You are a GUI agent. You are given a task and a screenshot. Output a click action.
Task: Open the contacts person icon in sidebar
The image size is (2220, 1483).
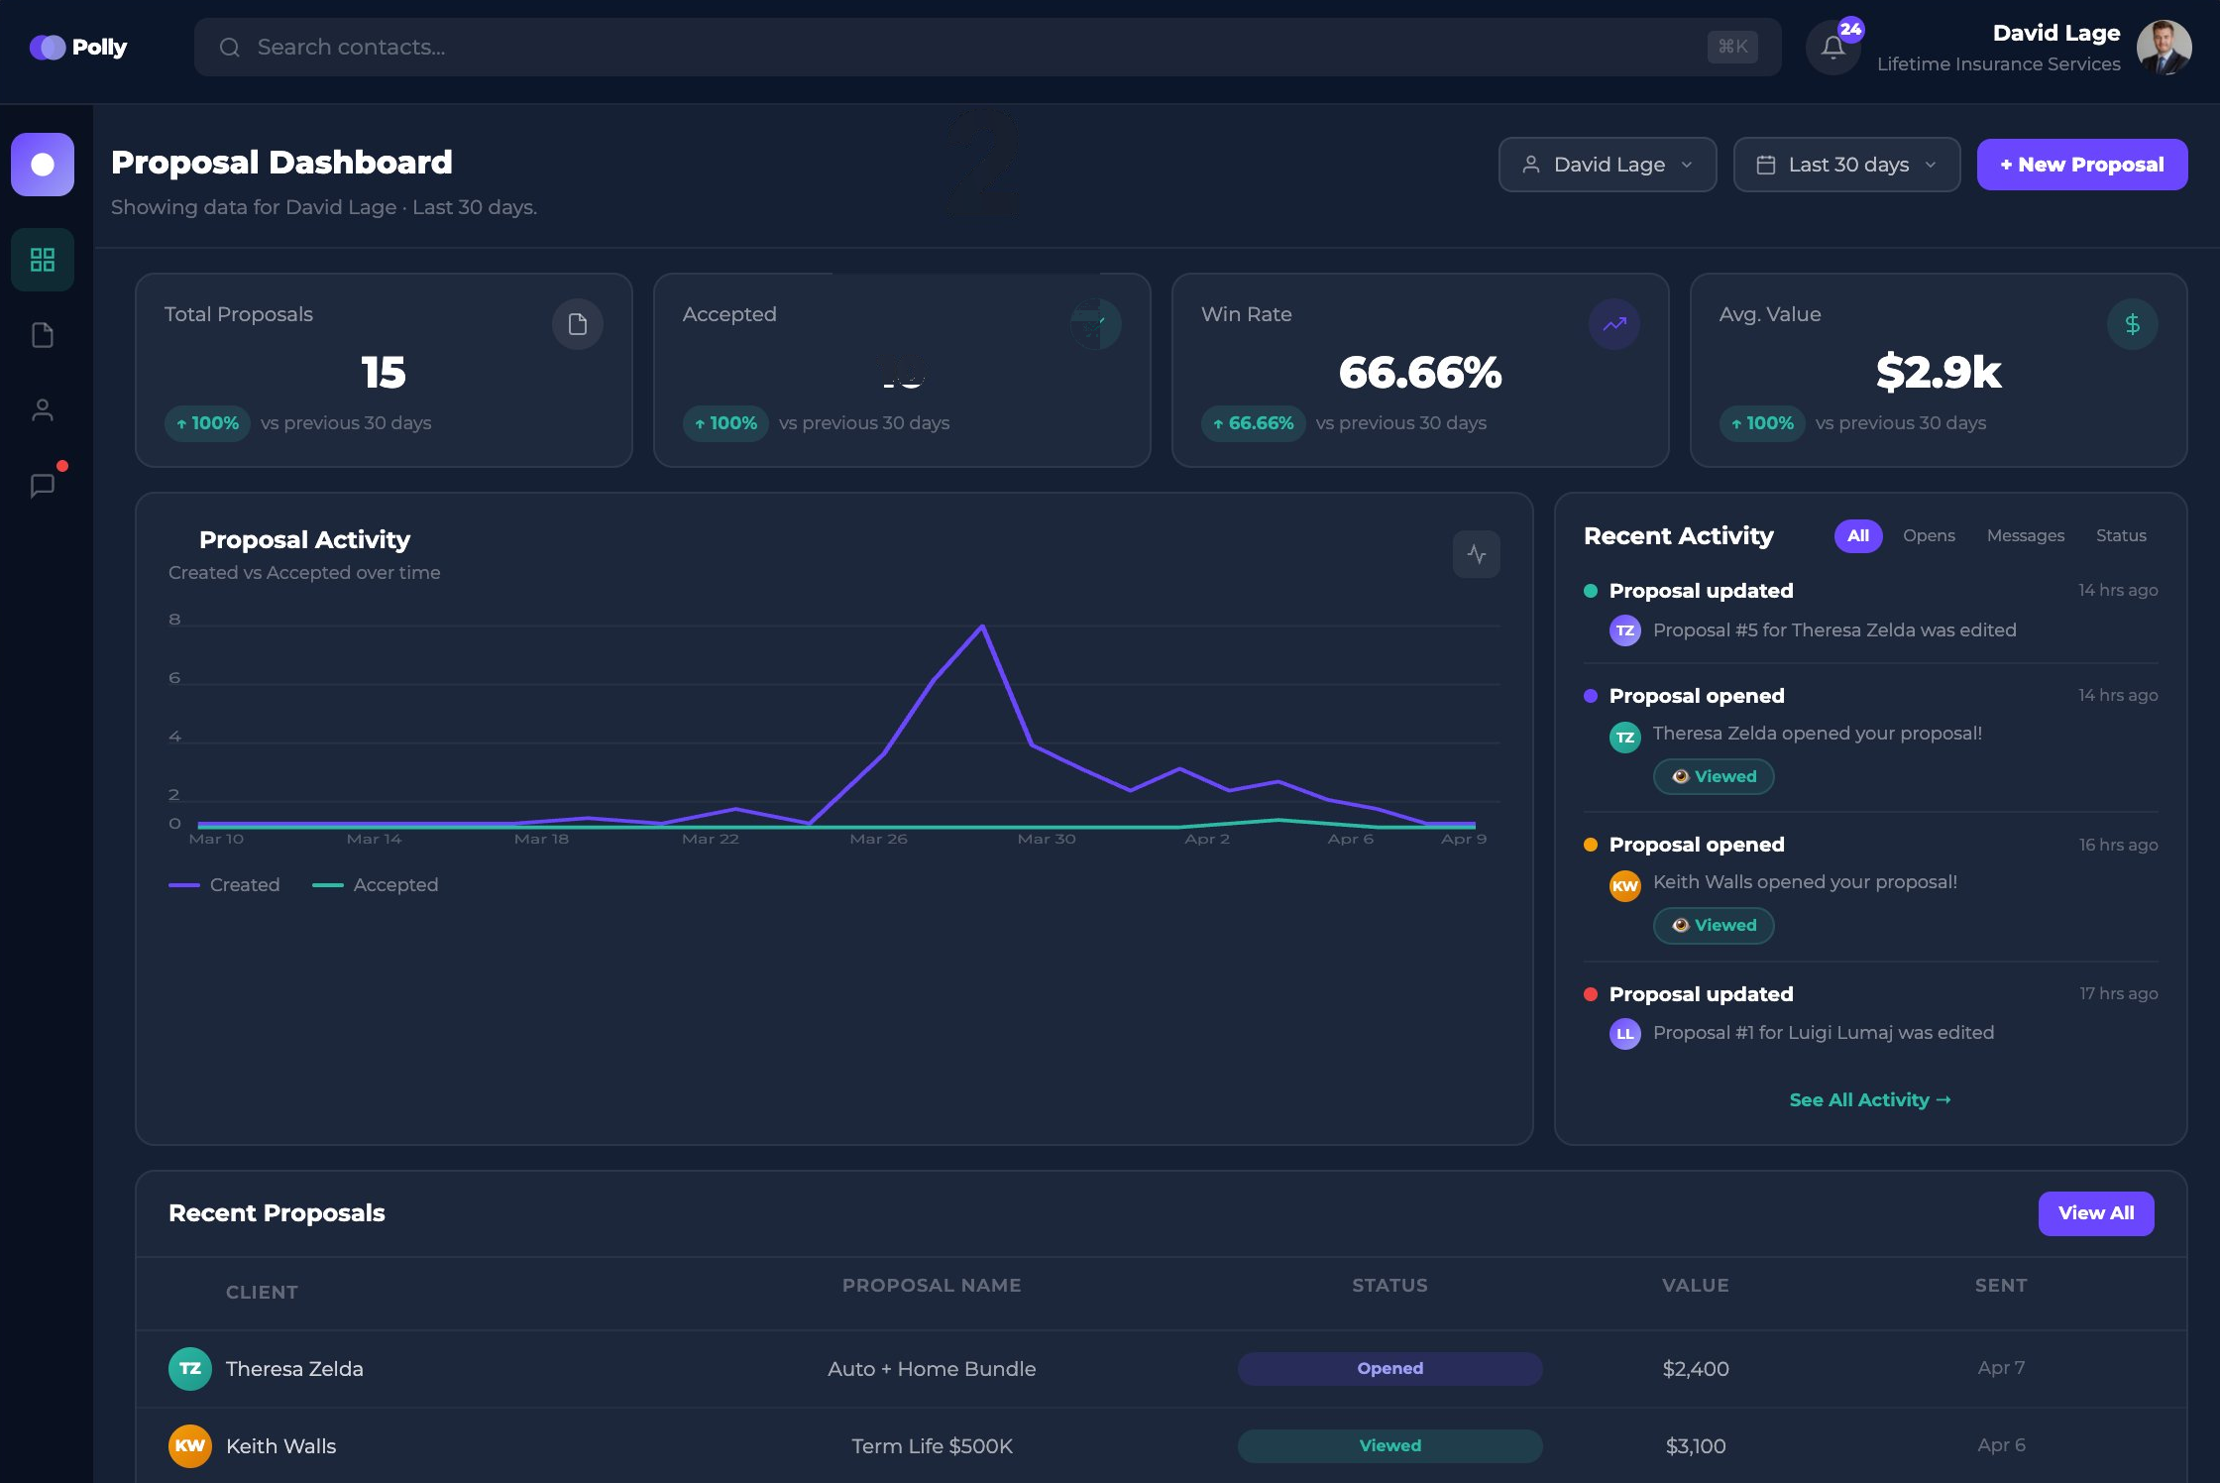tap(43, 410)
